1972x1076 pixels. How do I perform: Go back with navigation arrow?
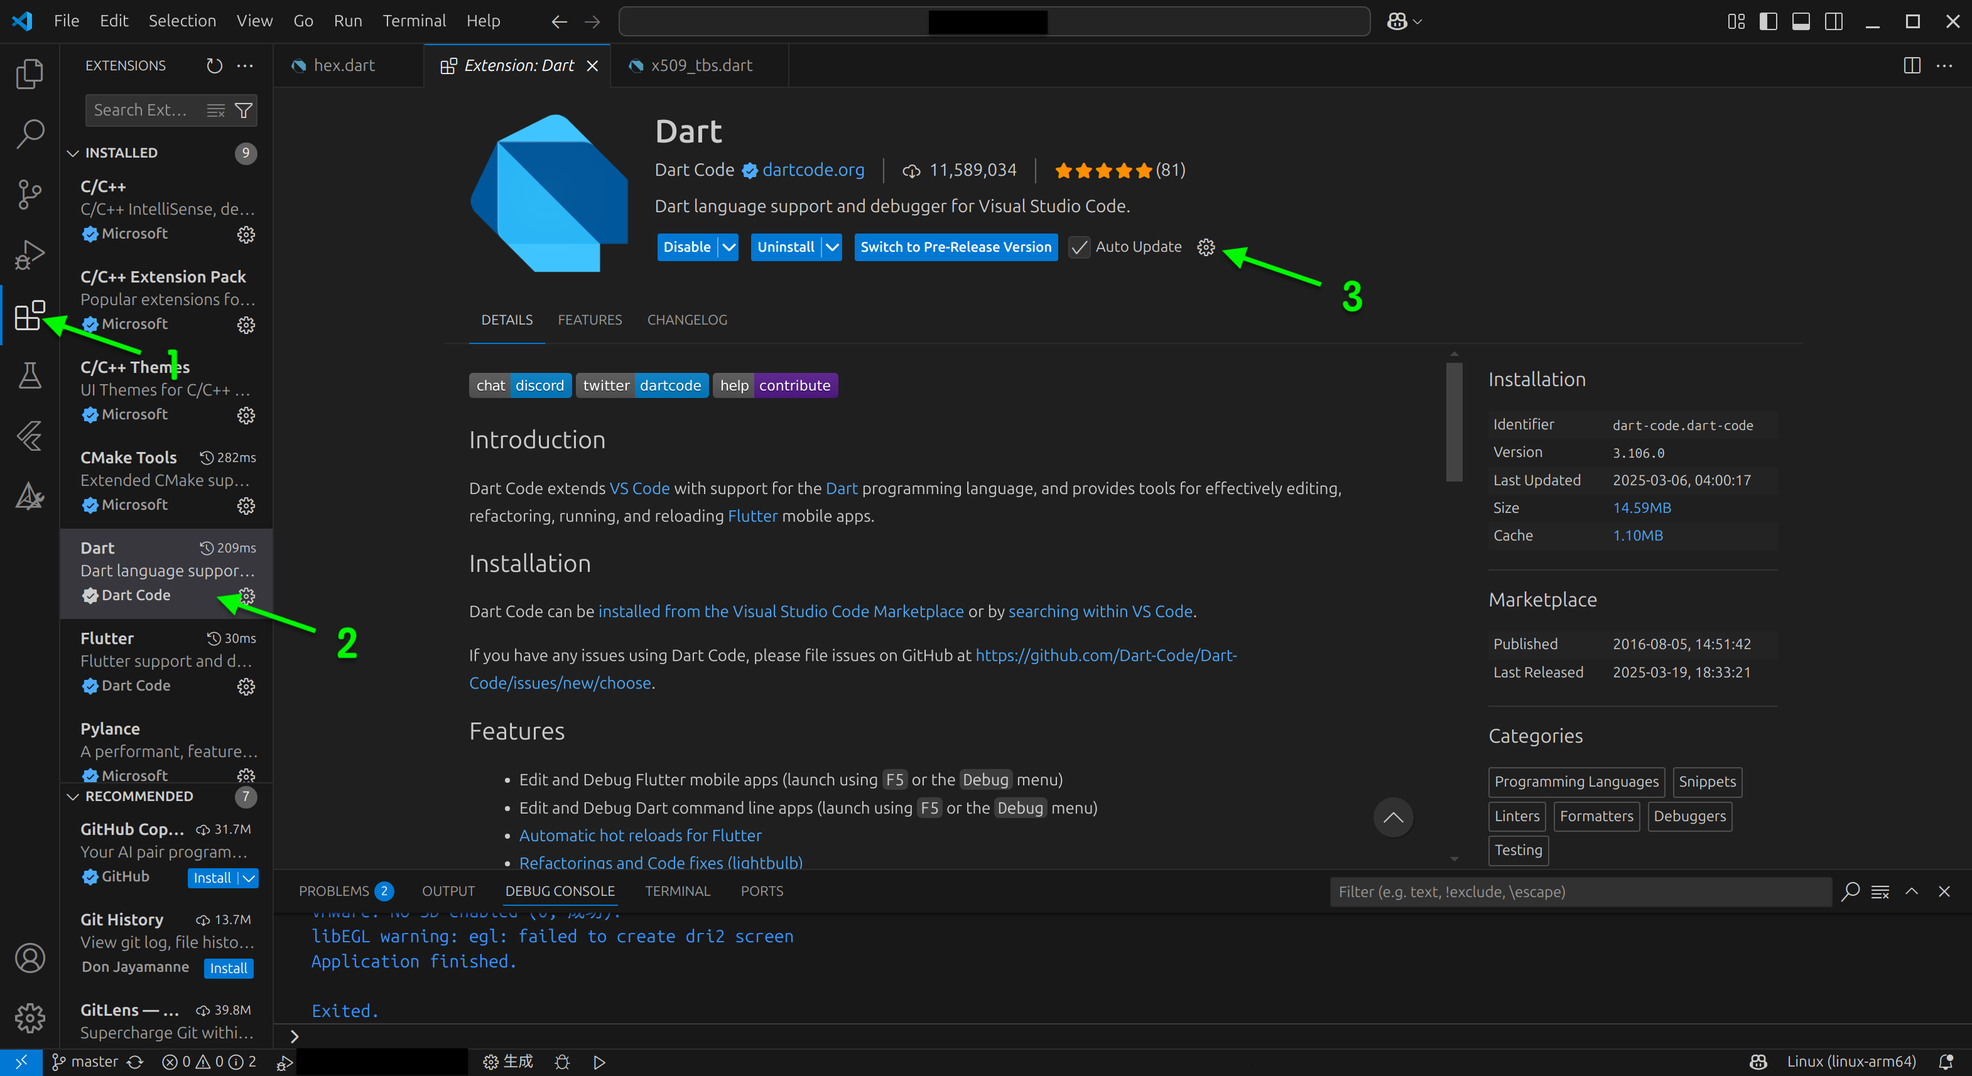point(559,21)
